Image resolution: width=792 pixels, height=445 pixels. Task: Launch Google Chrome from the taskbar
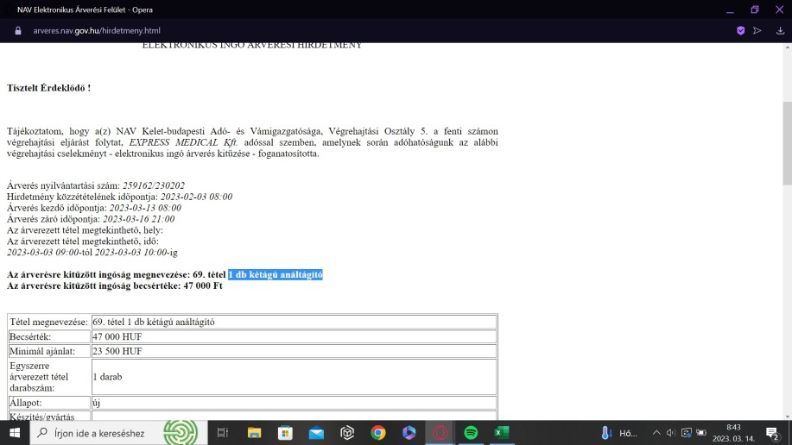(x=378, y=433)
